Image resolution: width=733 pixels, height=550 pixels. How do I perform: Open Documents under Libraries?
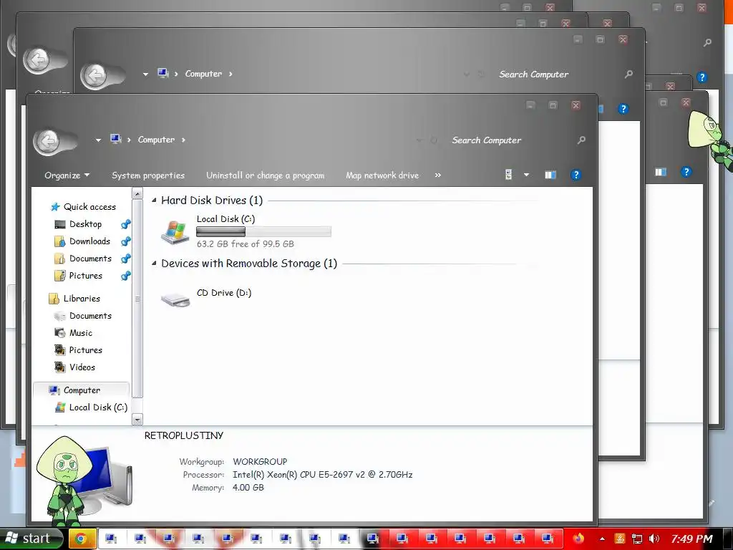90,316
